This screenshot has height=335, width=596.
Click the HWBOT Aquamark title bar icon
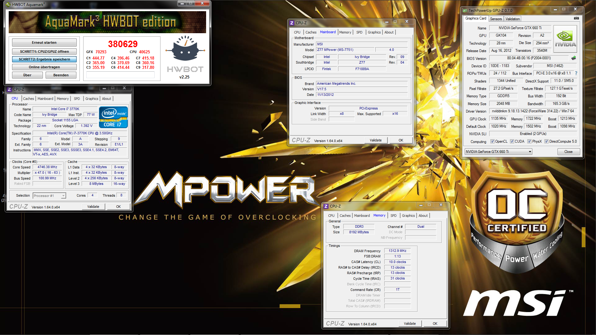[x=8, y=4]
